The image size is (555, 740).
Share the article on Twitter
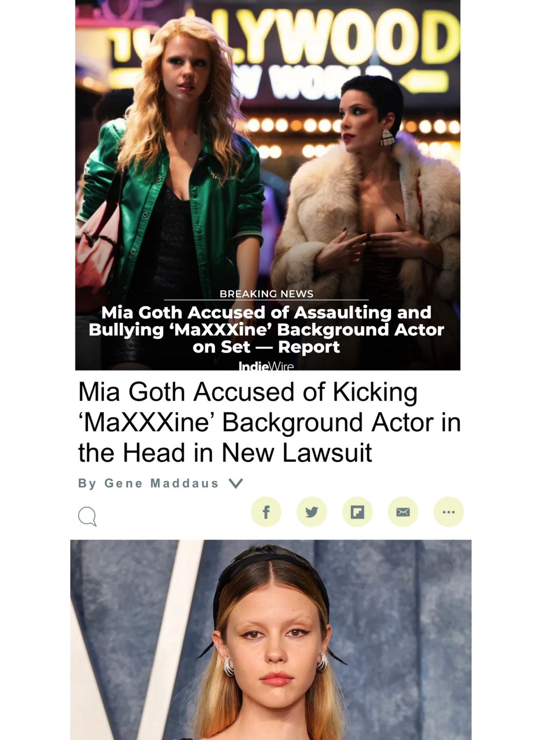[x=312, y=512]
